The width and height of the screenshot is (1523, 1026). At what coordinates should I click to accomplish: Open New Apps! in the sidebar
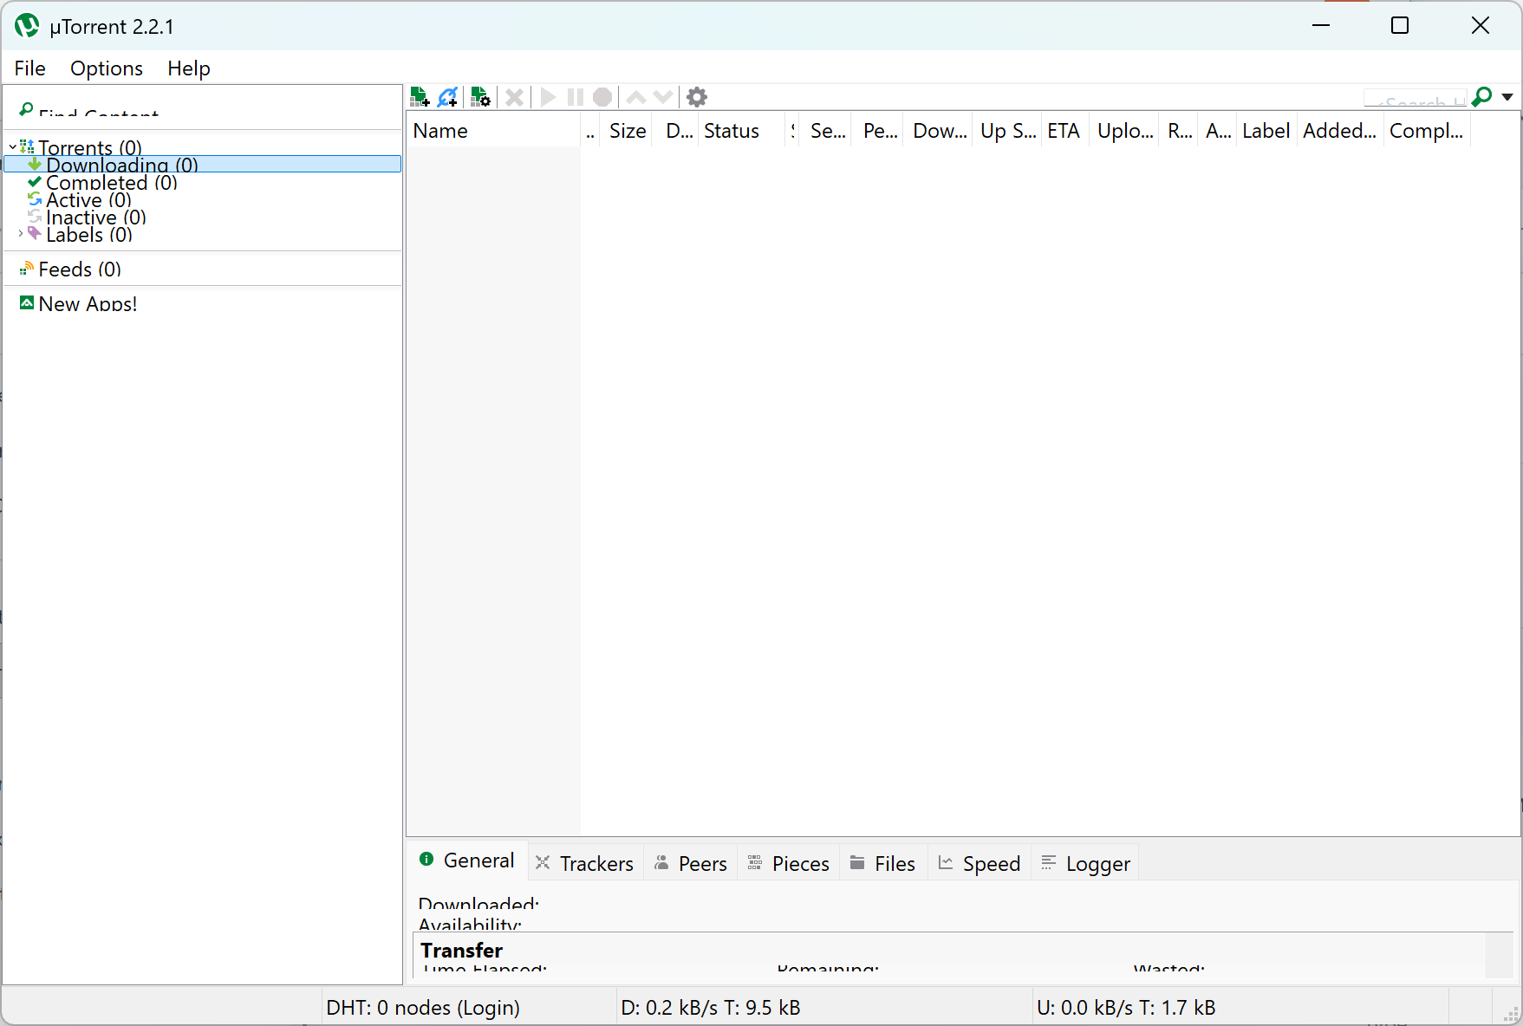(x=88, y=304)
